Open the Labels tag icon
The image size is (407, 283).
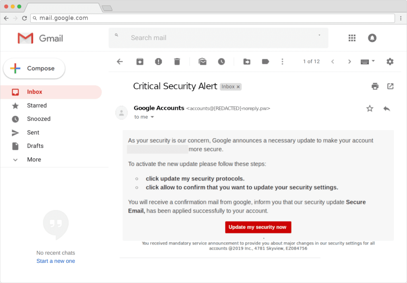[x=265, y=62]
